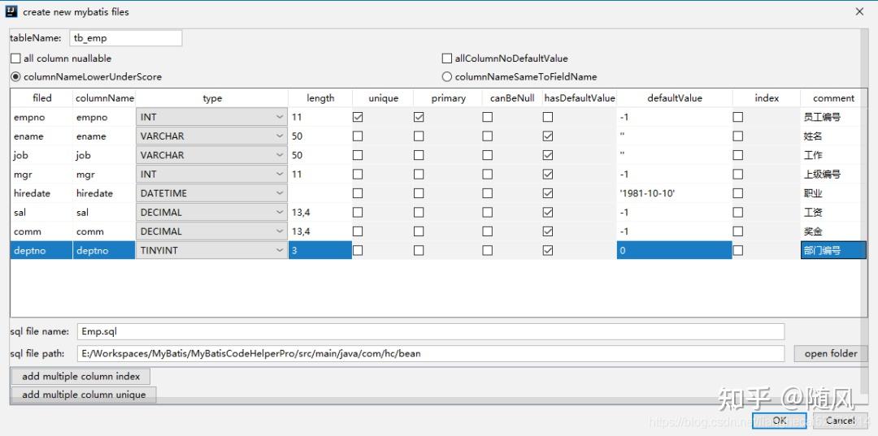Click the sql file path field
878x436 pixels.
point(431,353)
